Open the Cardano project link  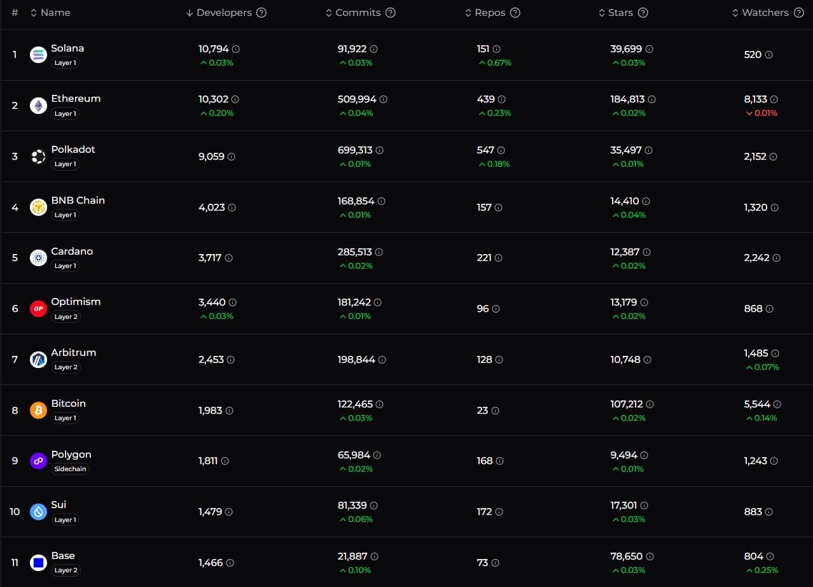coord(72,251)
